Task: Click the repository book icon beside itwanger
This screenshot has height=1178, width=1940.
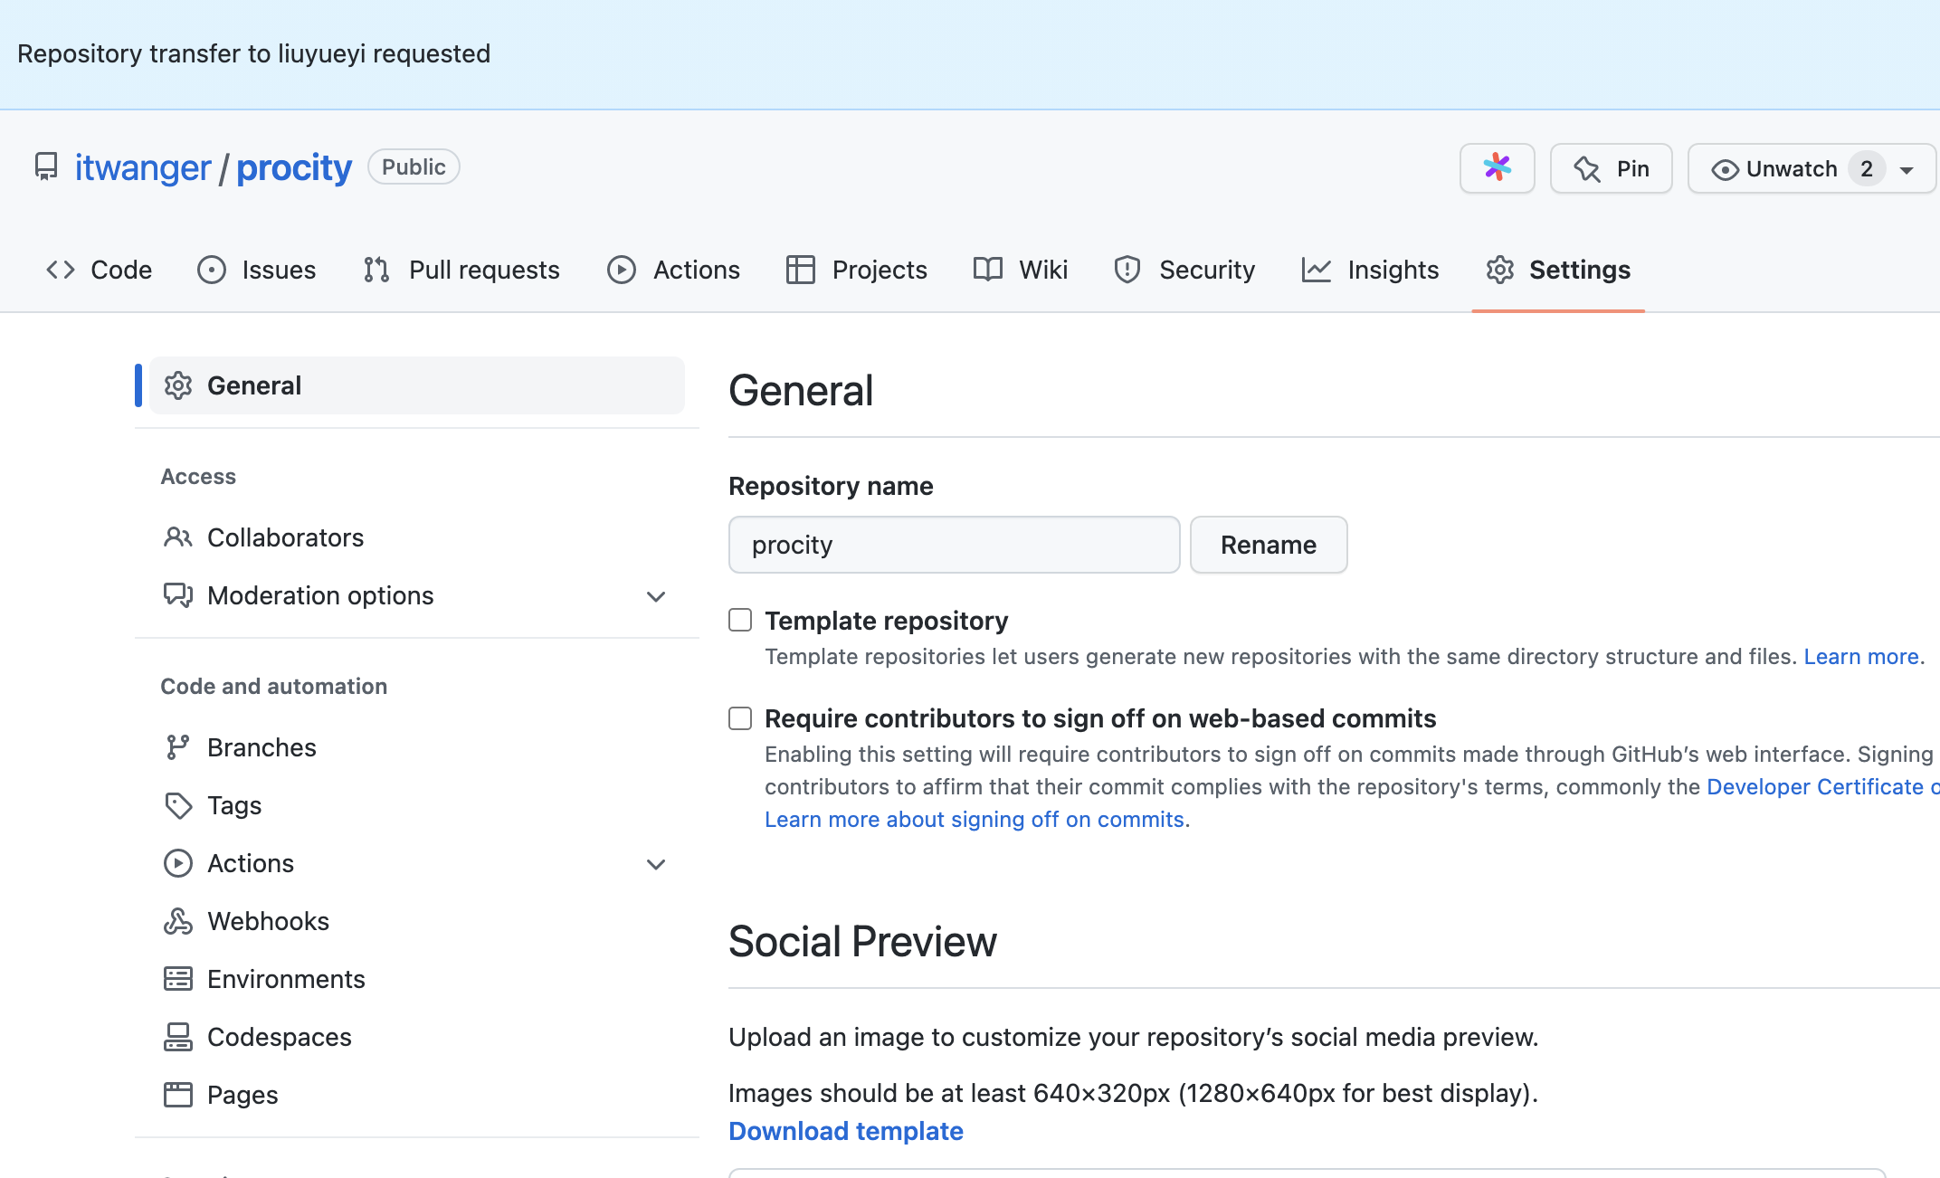Action: pos(46,167)
